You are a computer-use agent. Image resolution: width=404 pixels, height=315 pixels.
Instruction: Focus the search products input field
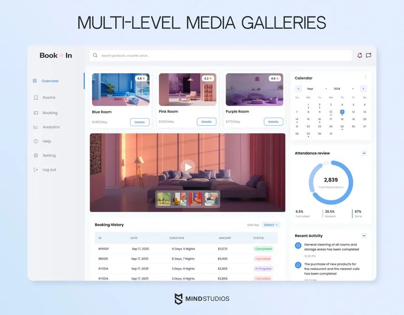220,55
